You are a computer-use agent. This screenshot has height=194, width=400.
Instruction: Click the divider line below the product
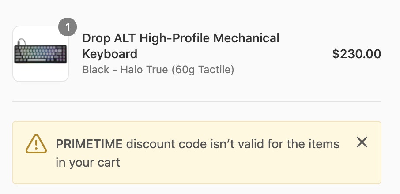(x=197, y=102)
